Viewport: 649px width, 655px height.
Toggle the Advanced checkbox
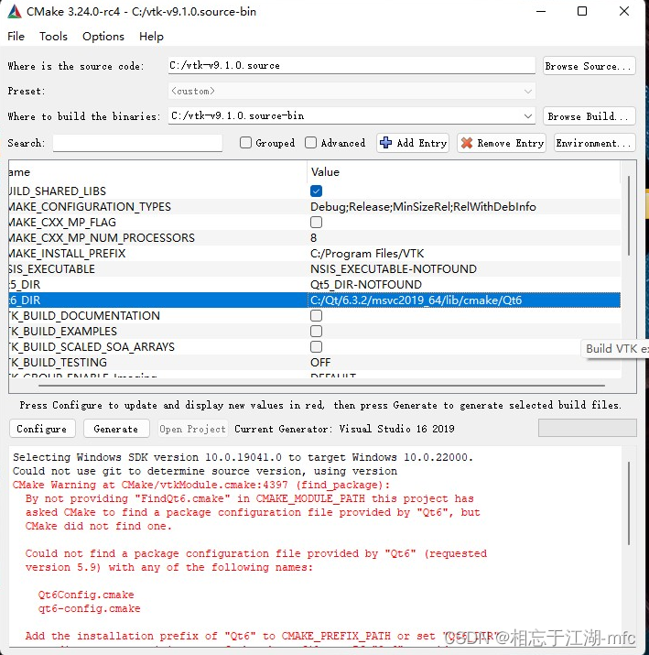[310, 143]
